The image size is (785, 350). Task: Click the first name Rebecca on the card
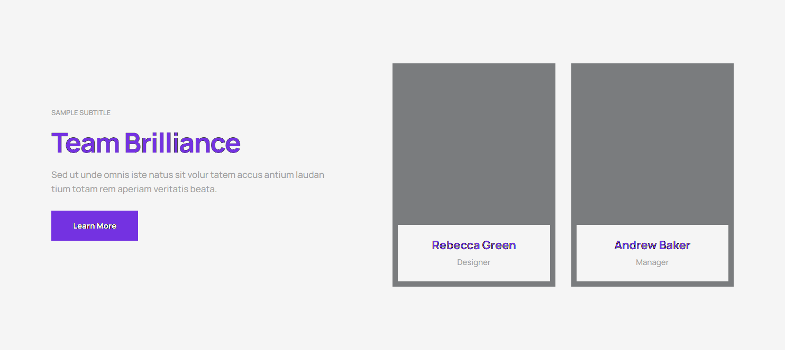coord(455,245)
